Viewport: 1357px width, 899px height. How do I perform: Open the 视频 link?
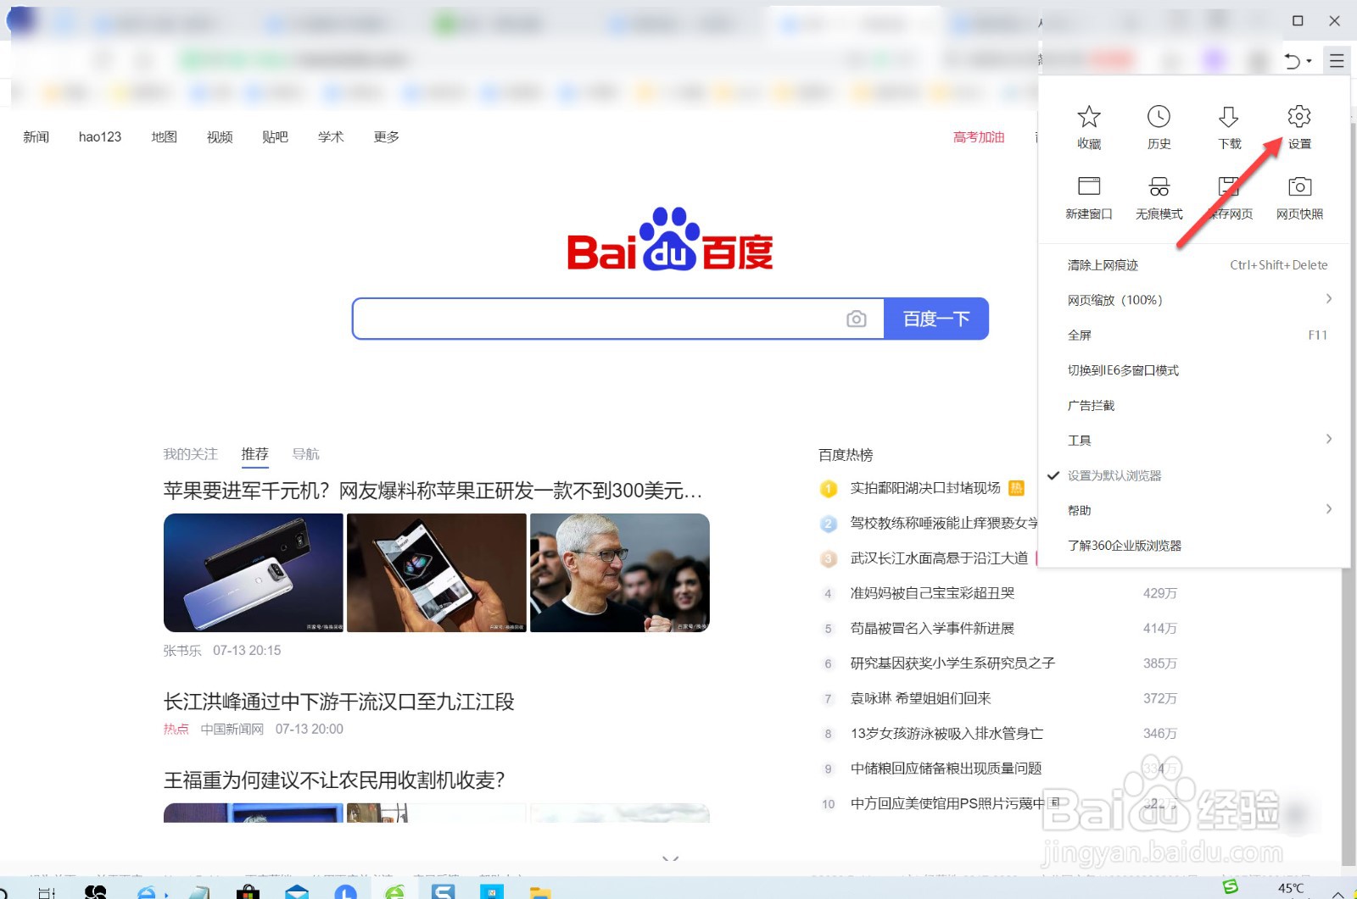click(220, 136)
